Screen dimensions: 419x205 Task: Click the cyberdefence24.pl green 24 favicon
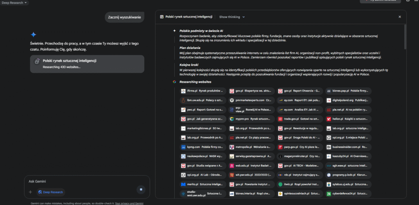pos(329,194)
